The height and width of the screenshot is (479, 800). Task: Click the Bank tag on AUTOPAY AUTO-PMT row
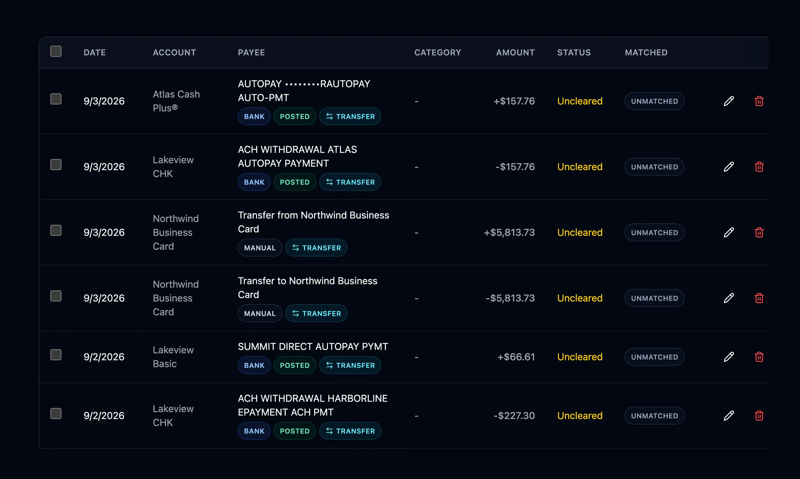coord(254,116)
